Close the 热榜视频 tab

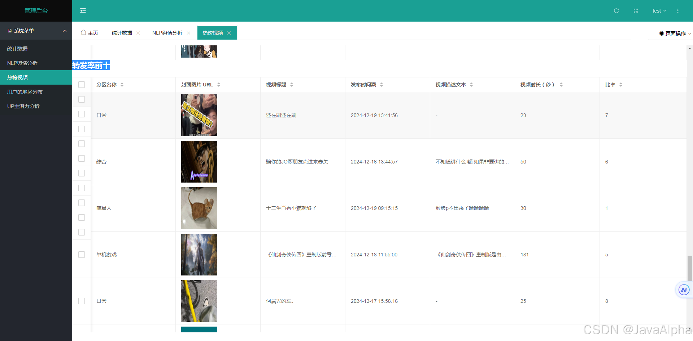pyautogui.click(x=229, y=33)
